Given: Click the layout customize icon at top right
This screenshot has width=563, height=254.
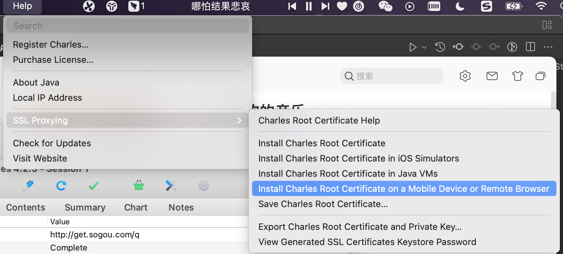Looking at the screenshot, I should 547,25.
